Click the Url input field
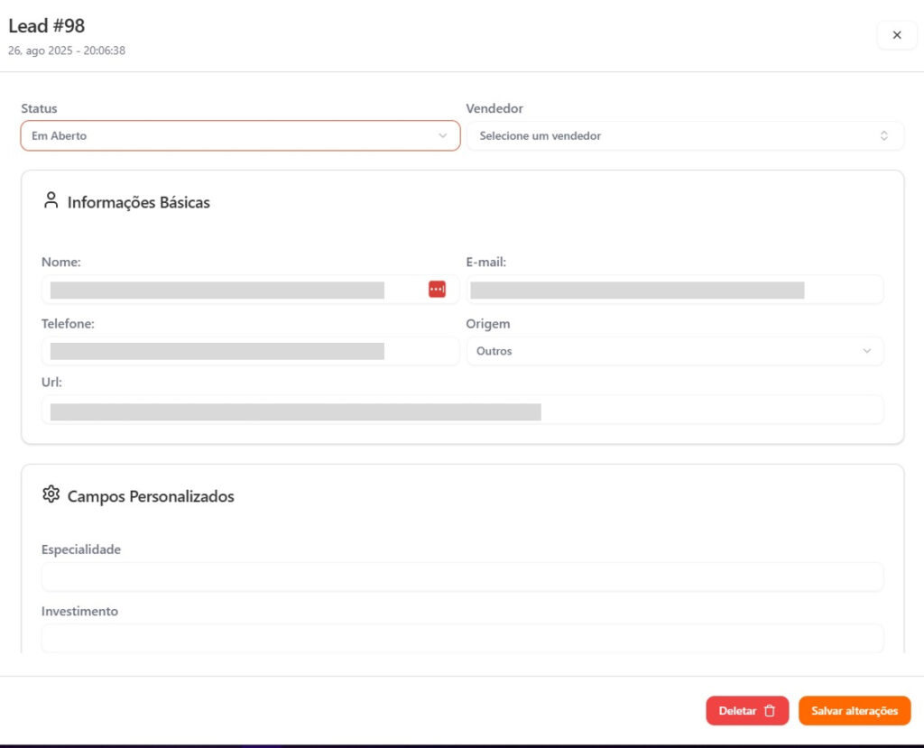This screenshot has height=748, width=924. (462, 411)
